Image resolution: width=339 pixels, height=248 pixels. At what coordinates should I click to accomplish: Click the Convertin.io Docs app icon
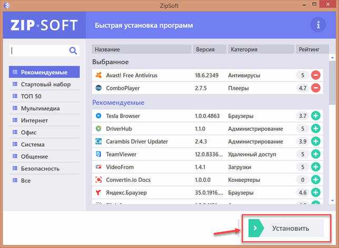click(98, 180)
